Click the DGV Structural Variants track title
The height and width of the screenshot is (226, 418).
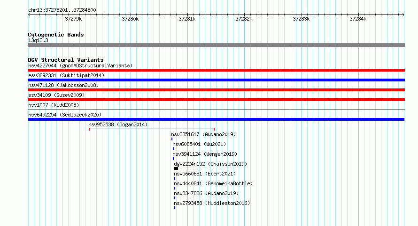[66, 60]
